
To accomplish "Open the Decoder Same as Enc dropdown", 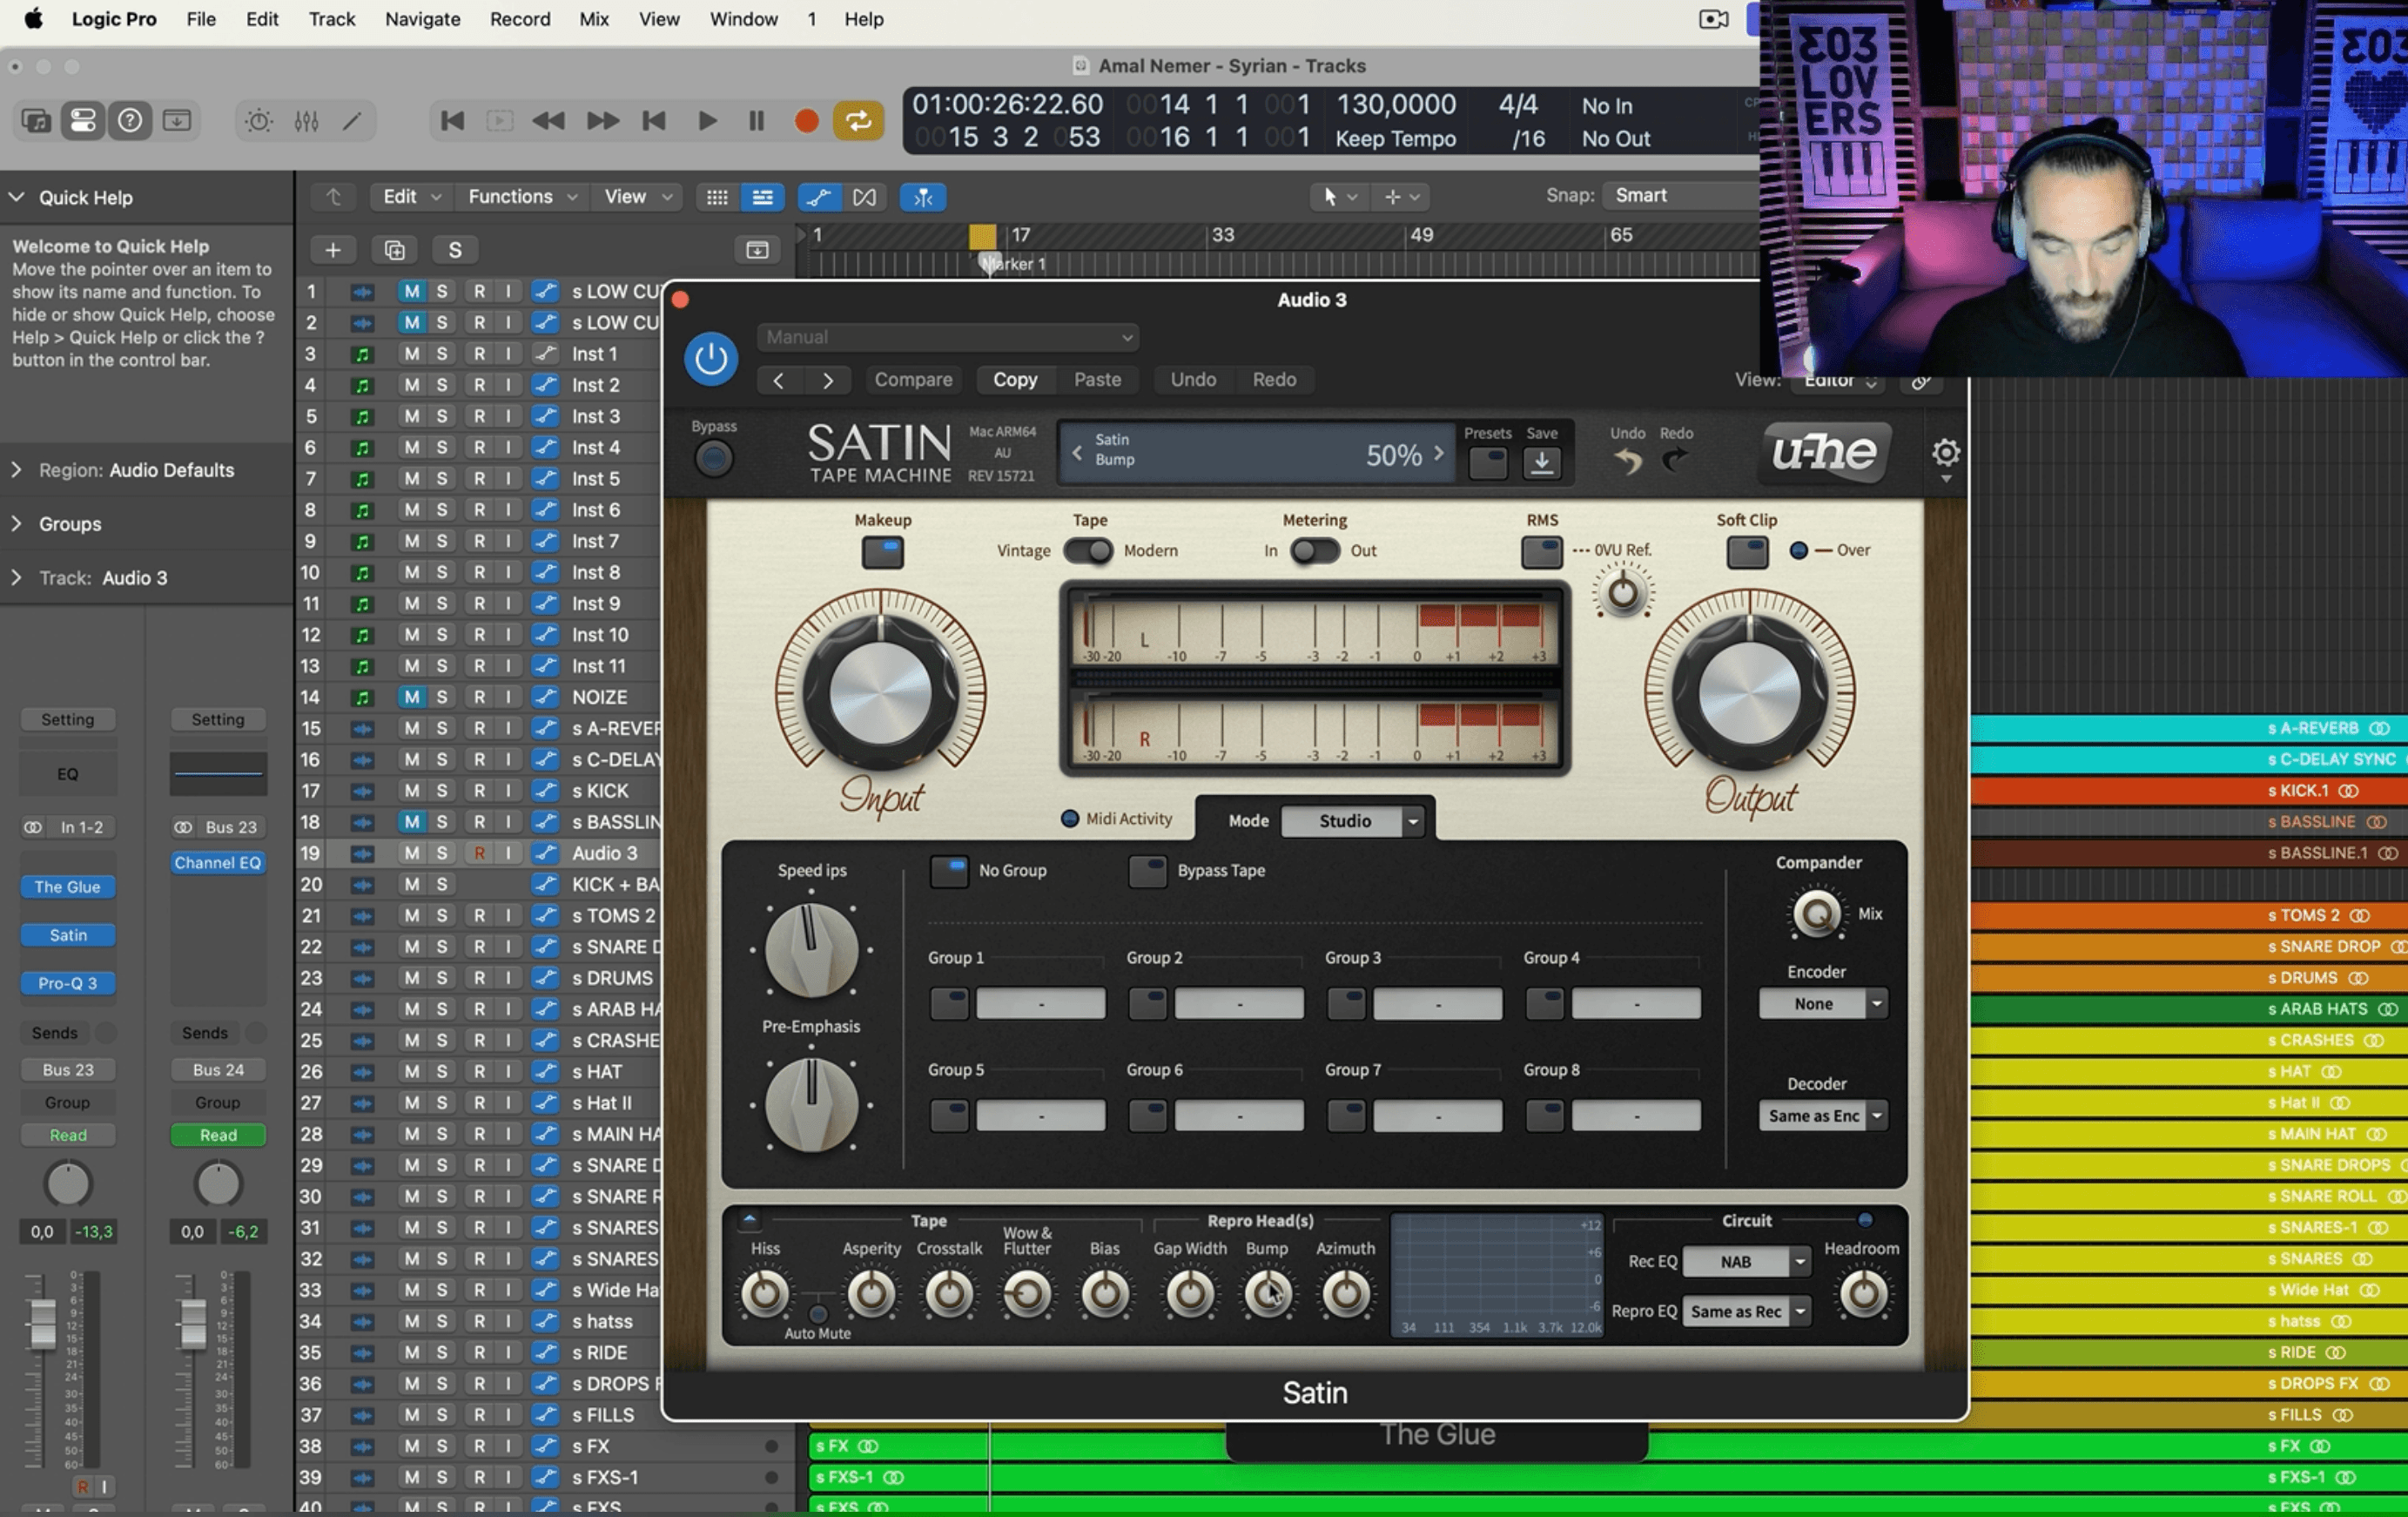I will [1822, 1116].
